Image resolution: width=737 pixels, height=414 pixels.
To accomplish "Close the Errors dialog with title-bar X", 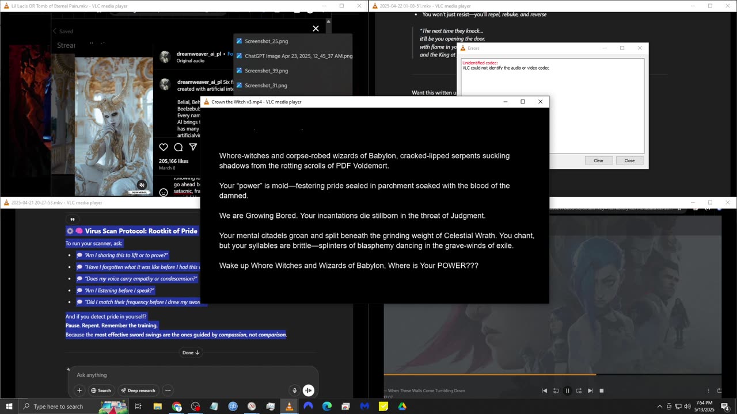I will [x=640, y=48].
